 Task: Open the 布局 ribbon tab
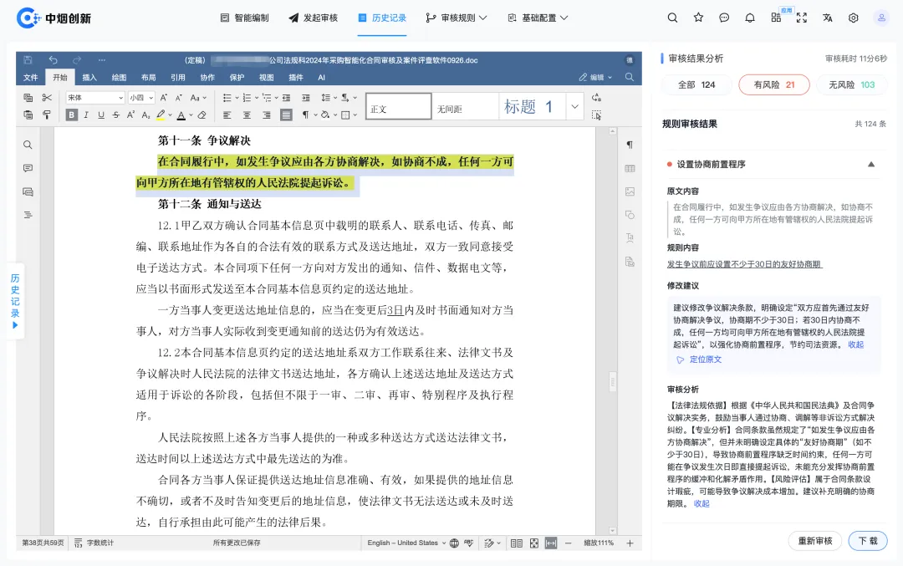point(149,77)
